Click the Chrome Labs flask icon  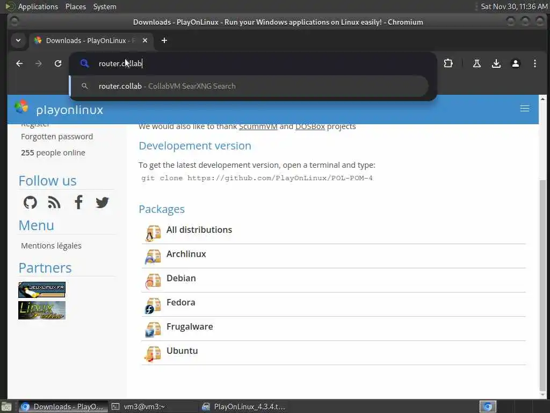pyautogui.click(x=476, y=63)
